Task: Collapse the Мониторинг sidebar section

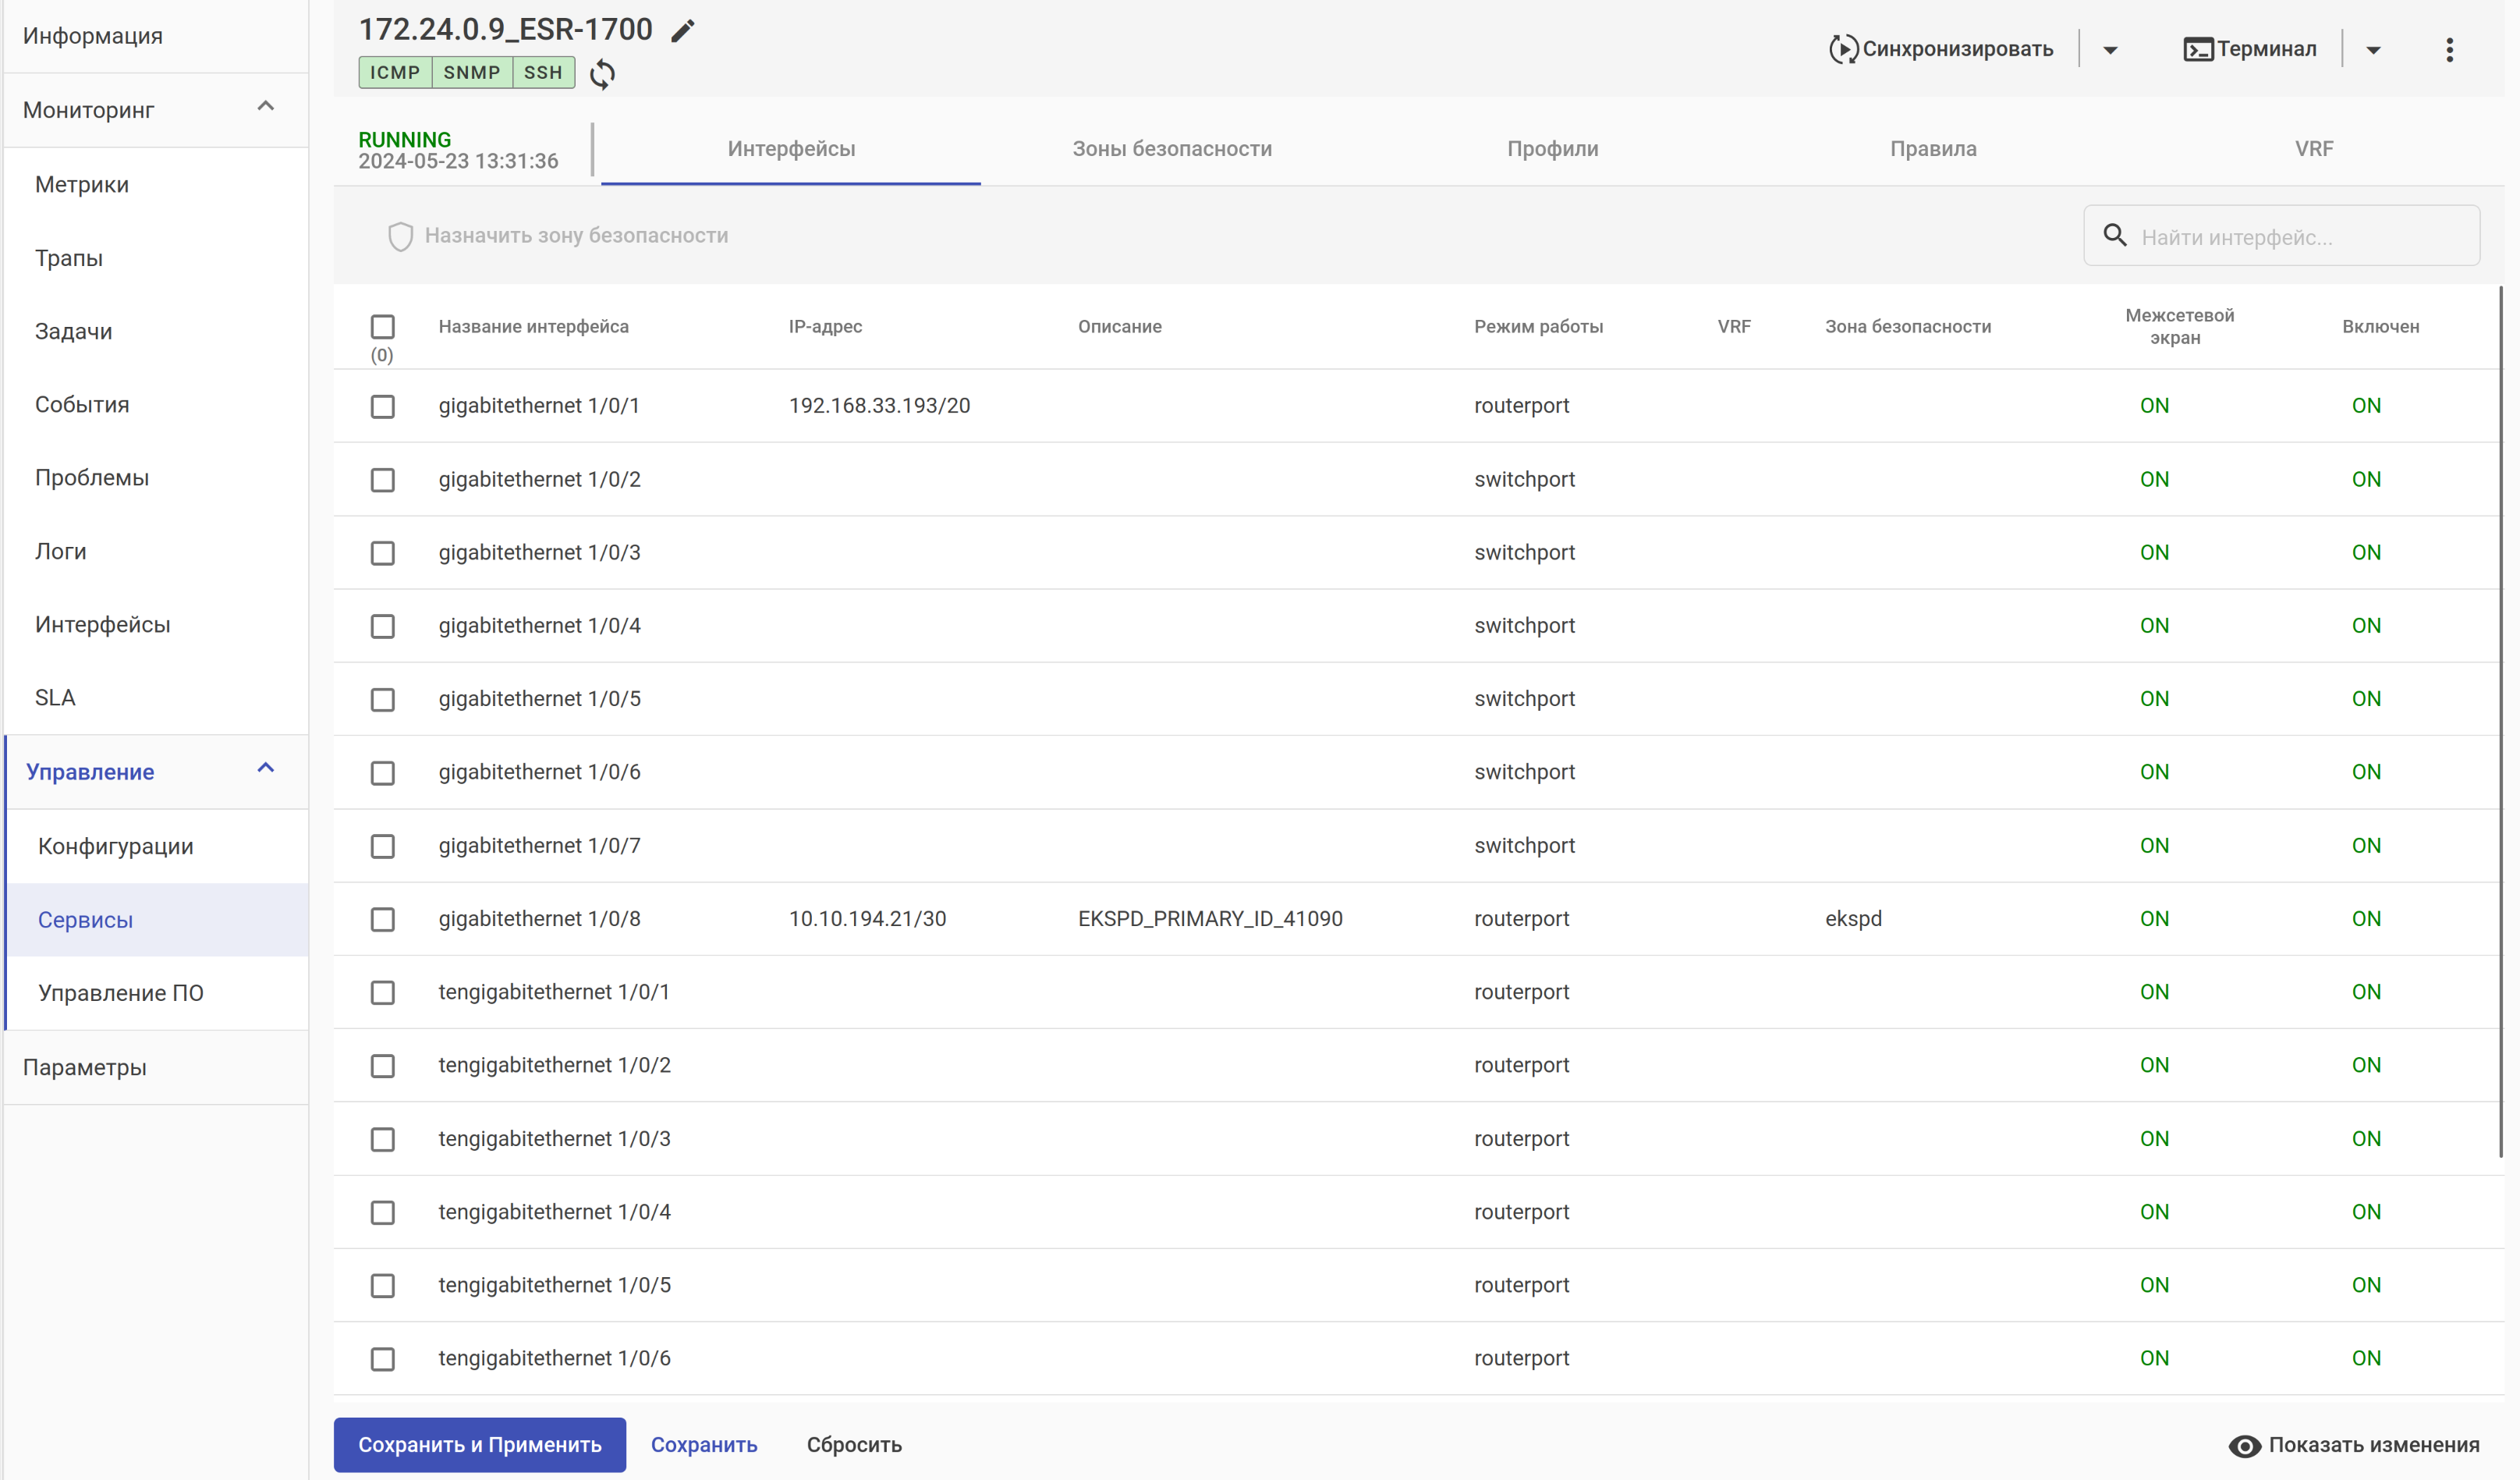Action: 265,107
